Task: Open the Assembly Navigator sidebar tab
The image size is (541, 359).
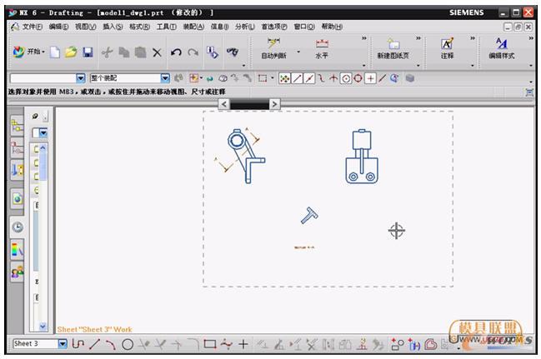Action: coord(18,126)
